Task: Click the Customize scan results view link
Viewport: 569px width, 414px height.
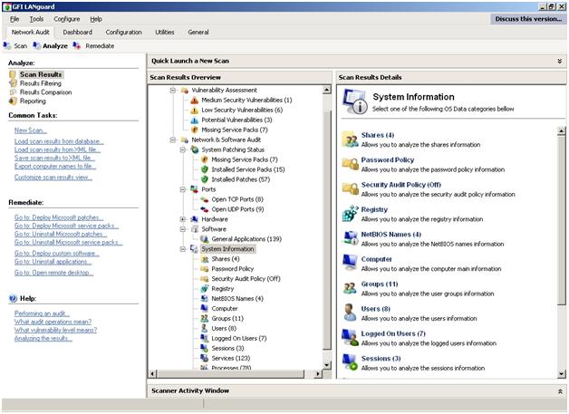Action: (53, 177)
